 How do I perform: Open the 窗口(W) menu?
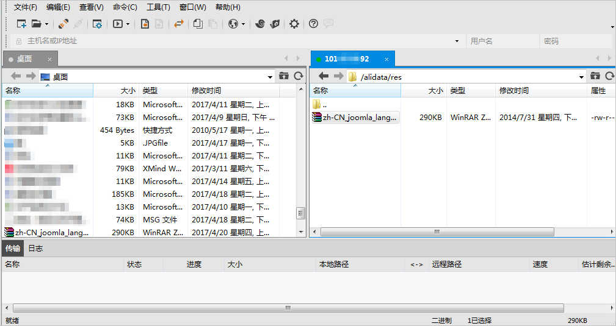click(193, 7)
